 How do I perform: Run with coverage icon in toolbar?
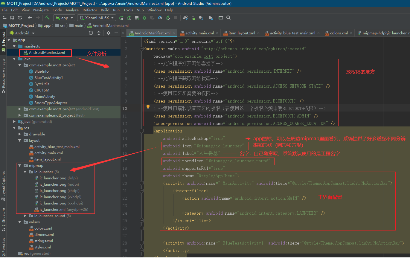pos(152,18)
